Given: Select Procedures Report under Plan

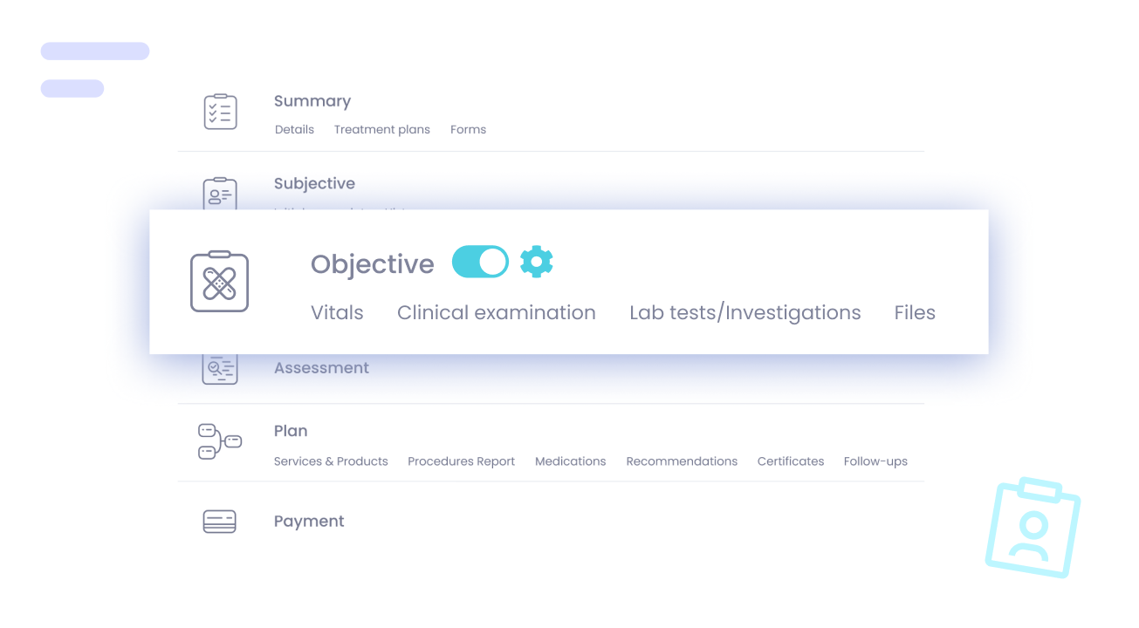Looking at the screenshot, I should click(462, 461).
